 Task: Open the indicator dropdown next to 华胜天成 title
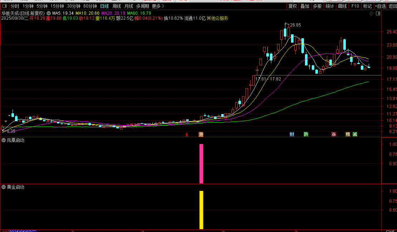point(49,13)
